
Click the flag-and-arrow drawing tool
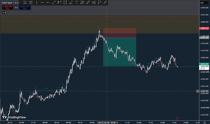click(x=59, y=2)
